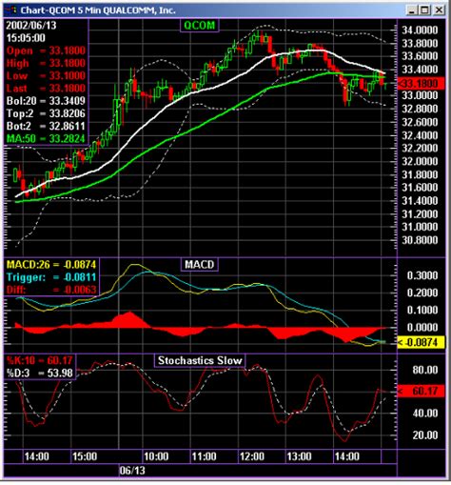Click the chart app icon in title bar

click(10, 10)
